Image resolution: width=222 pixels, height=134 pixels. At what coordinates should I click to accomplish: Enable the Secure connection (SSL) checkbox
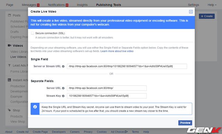point(32,33)
